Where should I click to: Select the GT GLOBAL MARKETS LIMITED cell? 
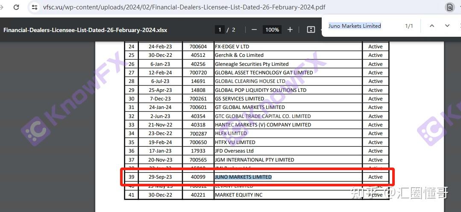[288, 107]
